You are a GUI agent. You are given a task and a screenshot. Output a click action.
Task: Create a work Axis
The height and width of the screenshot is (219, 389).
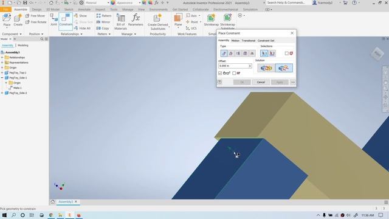coord(191,16)
